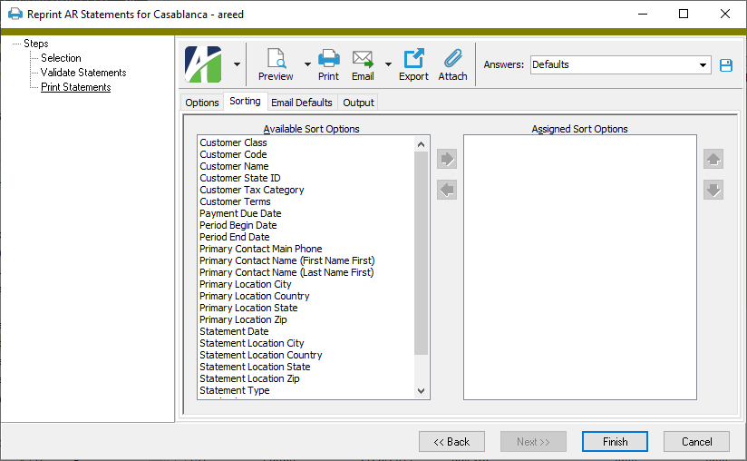Go to previous step with Back button
747x461 pixels.
click(x=451, y=442)
